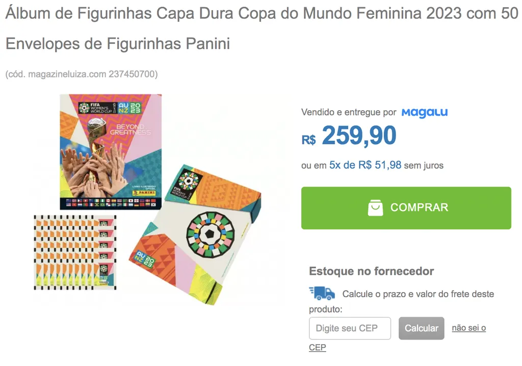Click the FIFA Women's World Cup cover logo
The image size is (522, 366).
(x=95, y=108)
